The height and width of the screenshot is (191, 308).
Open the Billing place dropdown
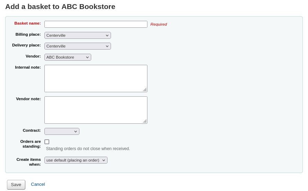pos(77,35)
